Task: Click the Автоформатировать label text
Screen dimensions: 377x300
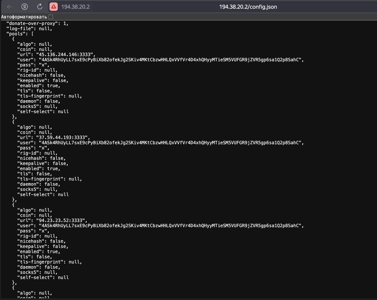Action: [24, 17]
